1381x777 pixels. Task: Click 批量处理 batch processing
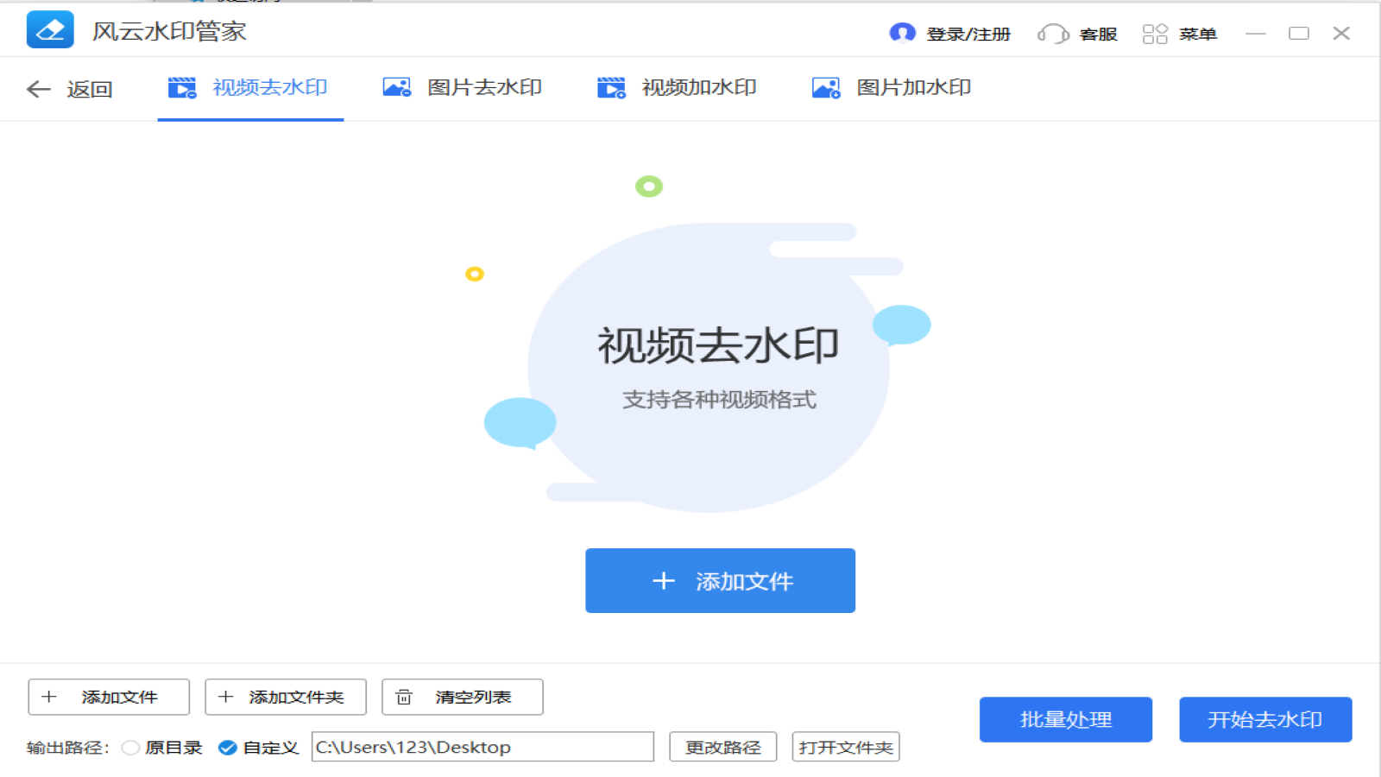[1065, 720]
